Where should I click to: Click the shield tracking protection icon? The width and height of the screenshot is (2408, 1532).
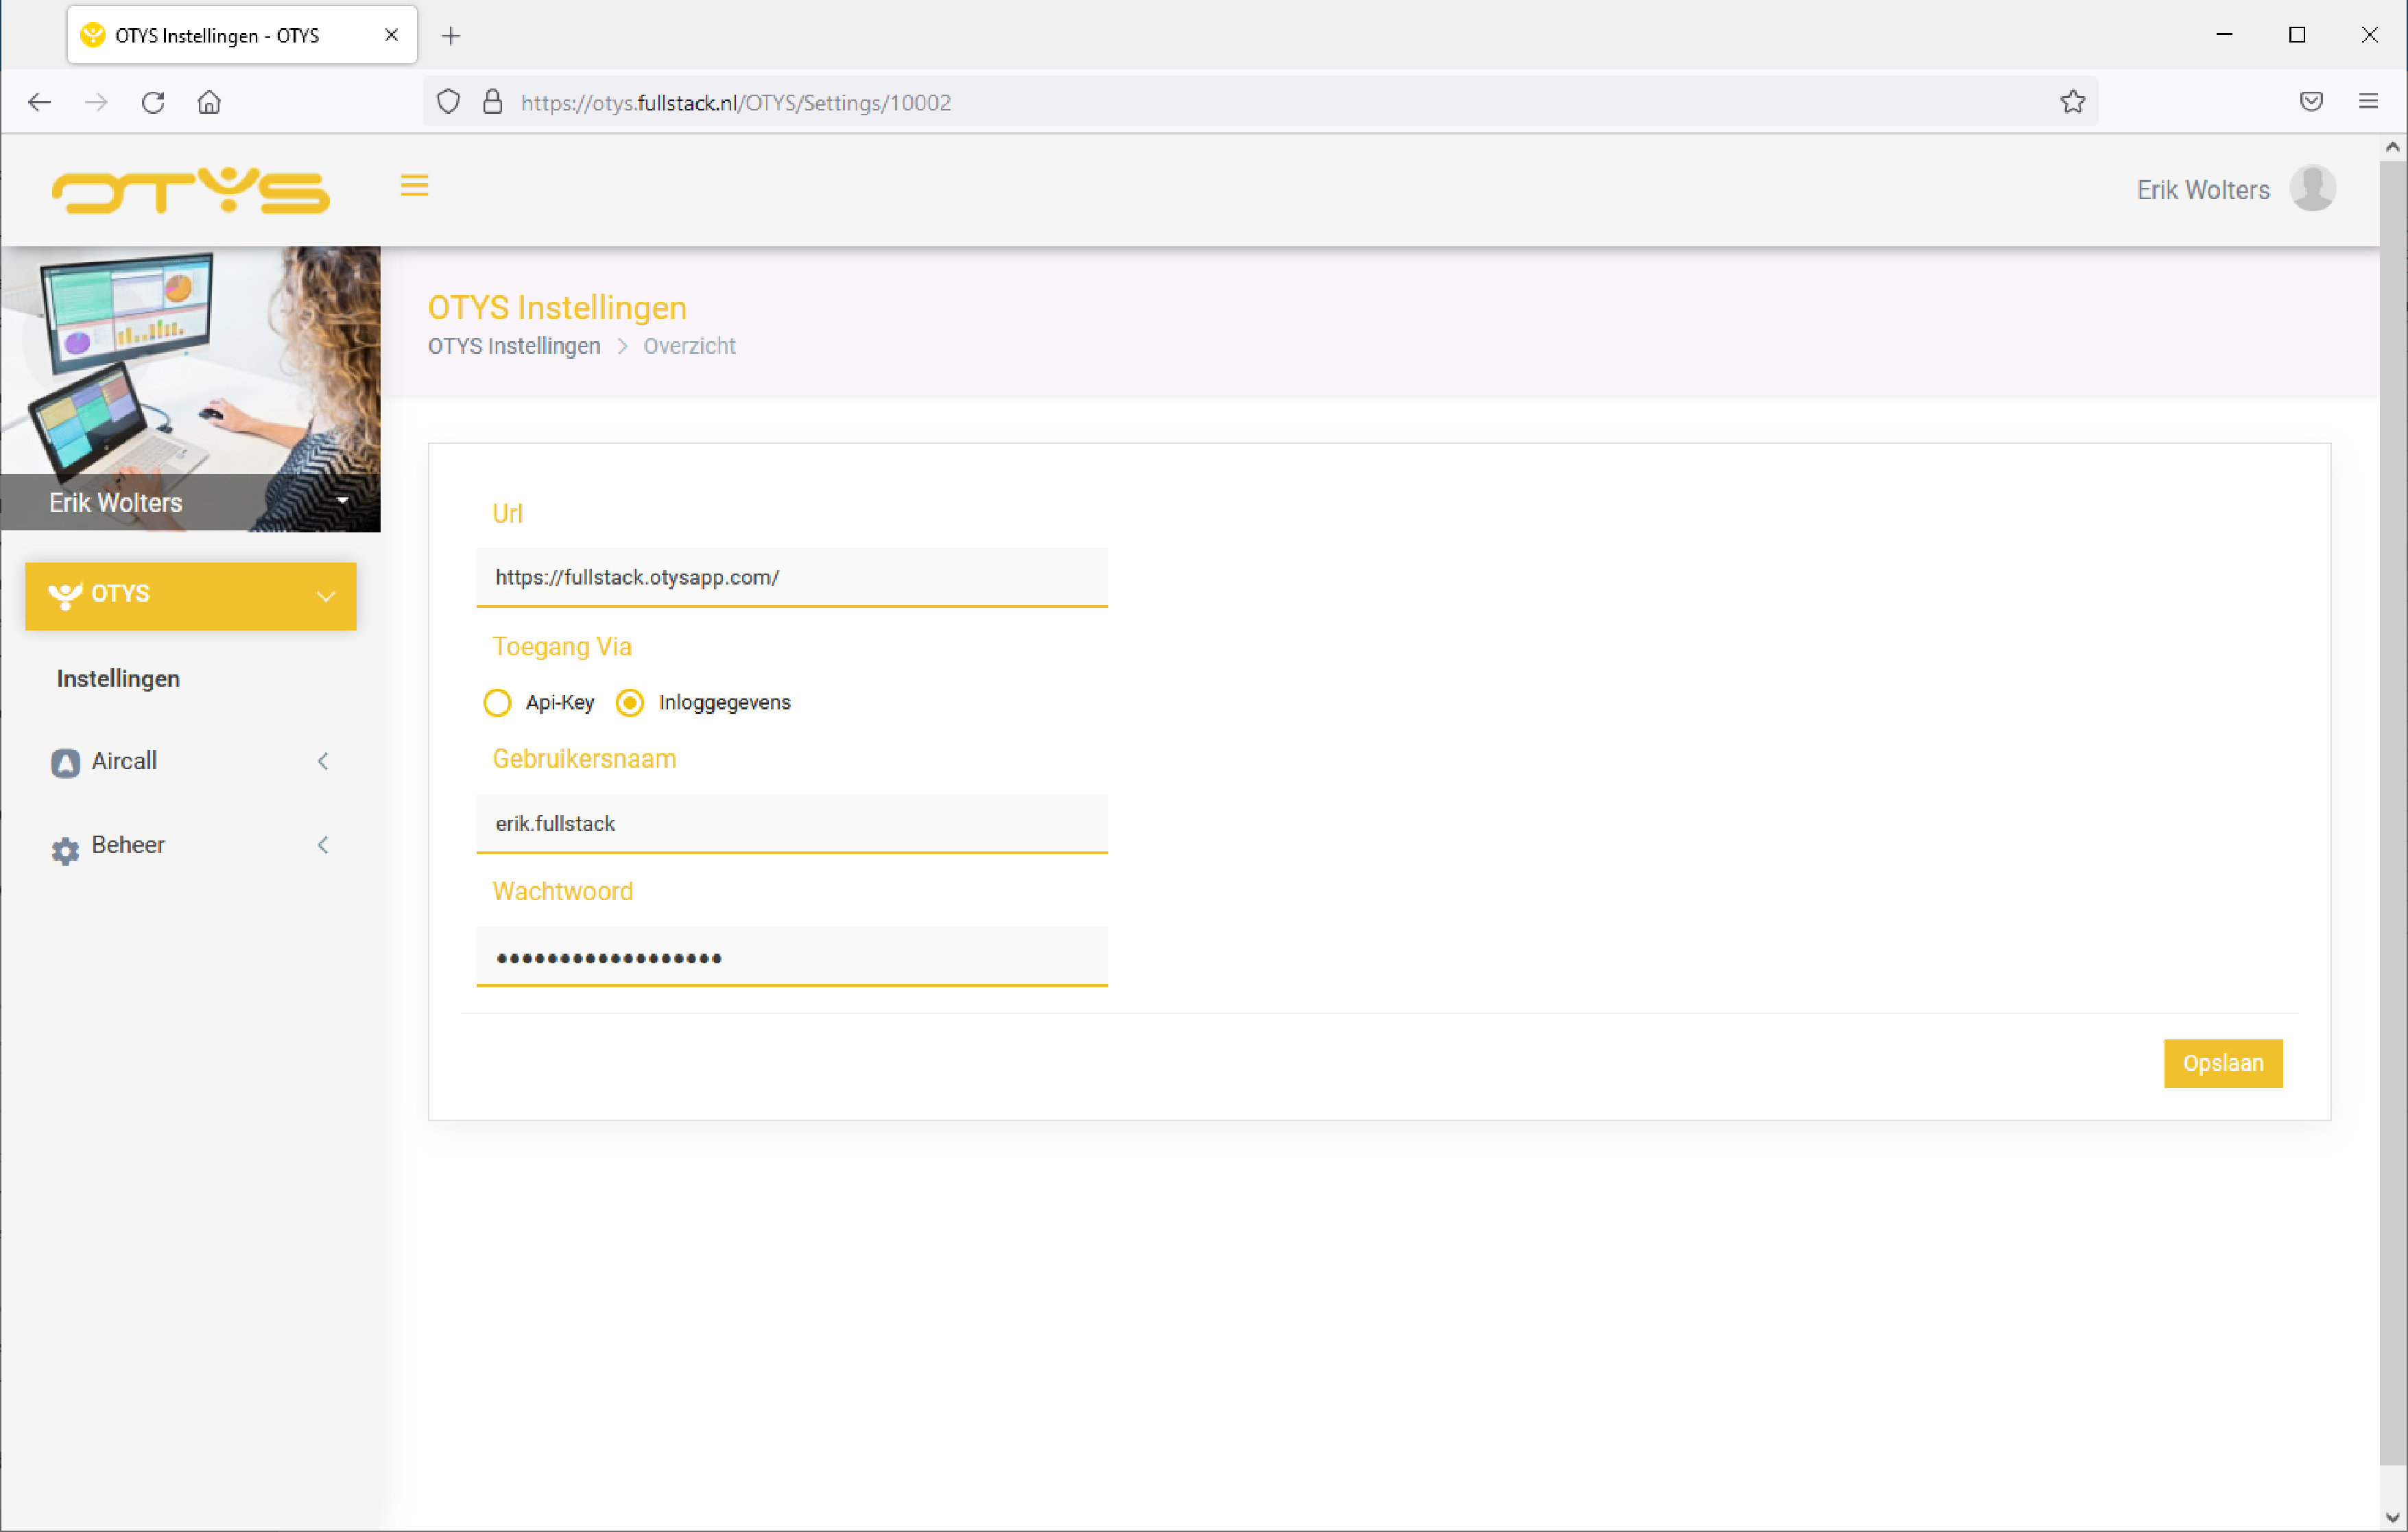pyautogui.click(x=448, y=102)
